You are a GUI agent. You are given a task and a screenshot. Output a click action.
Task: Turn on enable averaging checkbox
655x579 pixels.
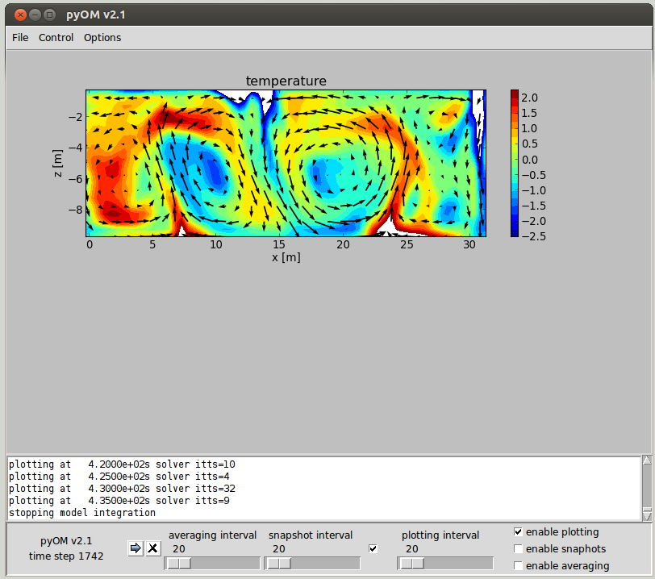coord(518,566)
